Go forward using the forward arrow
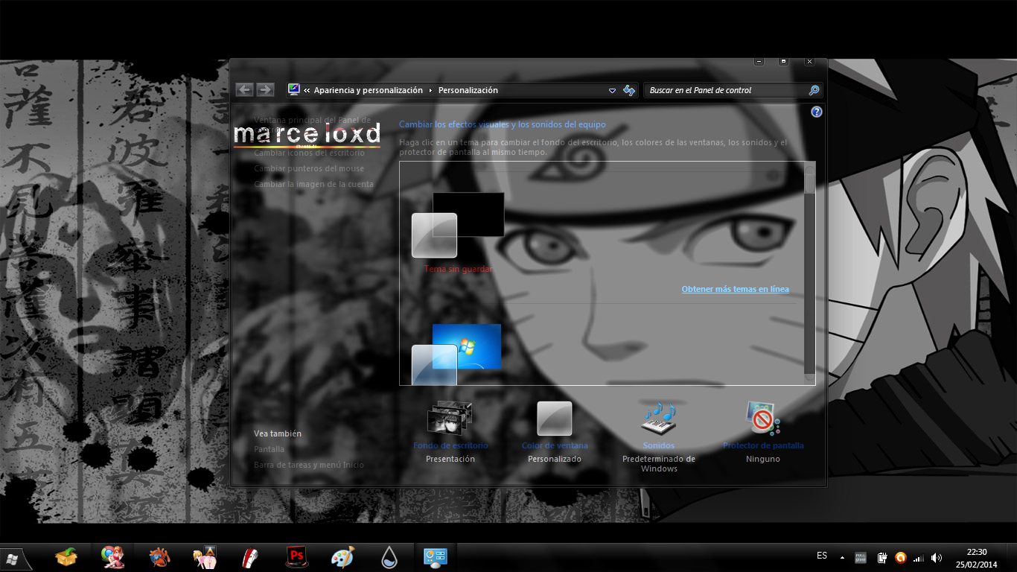Viewport: 1017px width, 572px height. pos(265,89)
